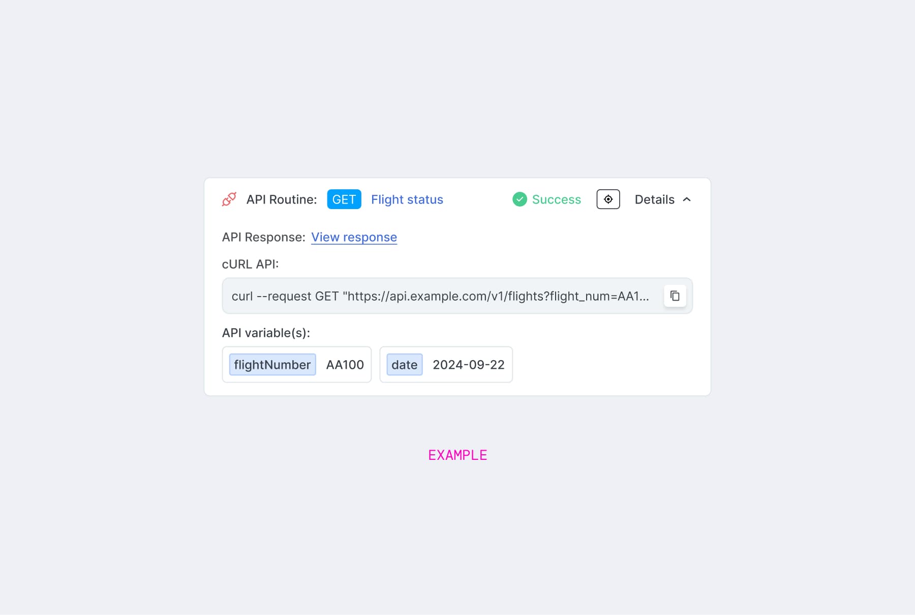Image resolution: width=915 pixels, height=615 pixels.
Task: Click the copy icon inside the cURL field
Action: (x=675, y=296)
